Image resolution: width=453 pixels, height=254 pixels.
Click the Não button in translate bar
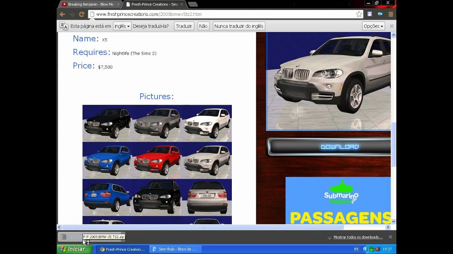point(203,26)
